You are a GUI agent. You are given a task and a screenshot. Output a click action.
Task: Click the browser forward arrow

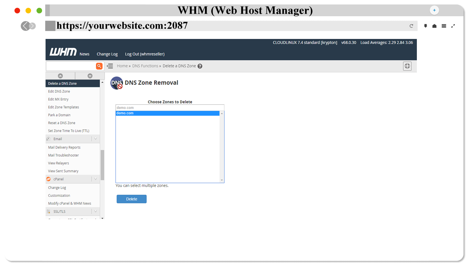(32, 26)
